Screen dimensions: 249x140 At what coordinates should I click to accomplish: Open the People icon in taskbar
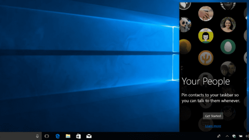(219, 136)
